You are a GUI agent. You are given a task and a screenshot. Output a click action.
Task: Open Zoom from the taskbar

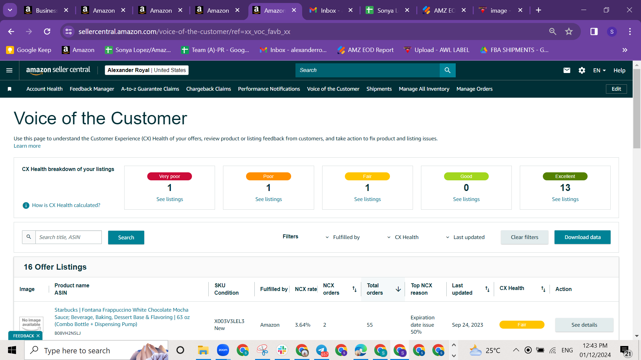(223, 350)
